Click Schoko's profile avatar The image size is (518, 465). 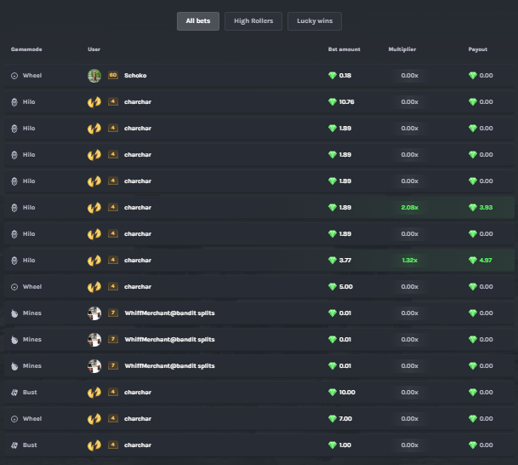coord(94,76)
